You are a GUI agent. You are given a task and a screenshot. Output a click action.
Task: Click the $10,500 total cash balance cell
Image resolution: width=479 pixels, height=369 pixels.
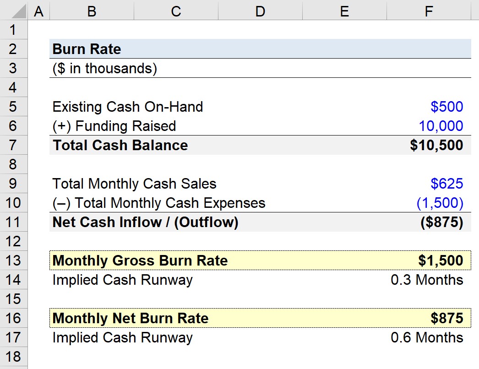click(x=436, y=145)
